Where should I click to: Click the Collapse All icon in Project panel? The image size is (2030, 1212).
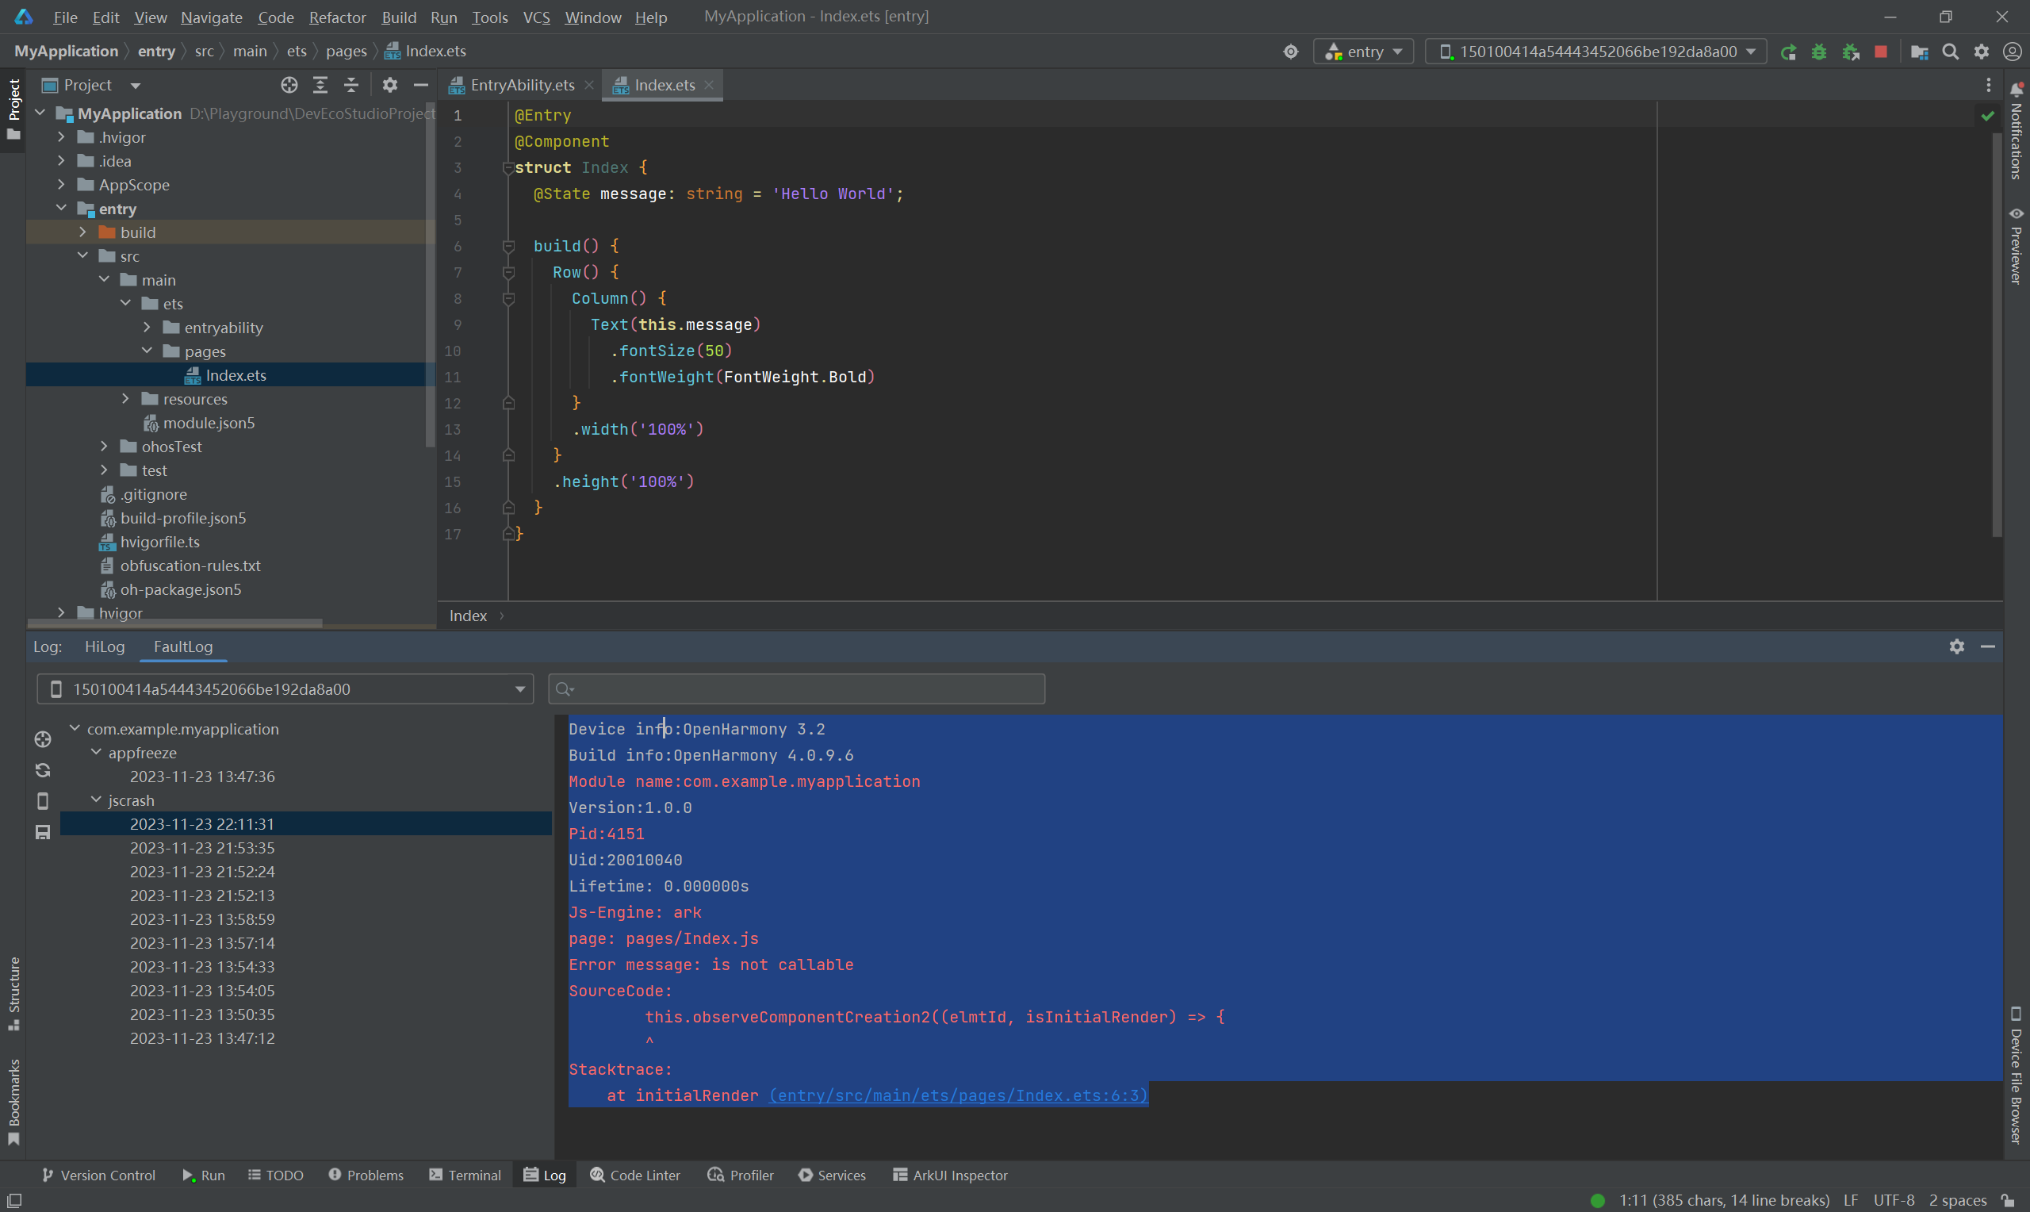tap(351, 85)
